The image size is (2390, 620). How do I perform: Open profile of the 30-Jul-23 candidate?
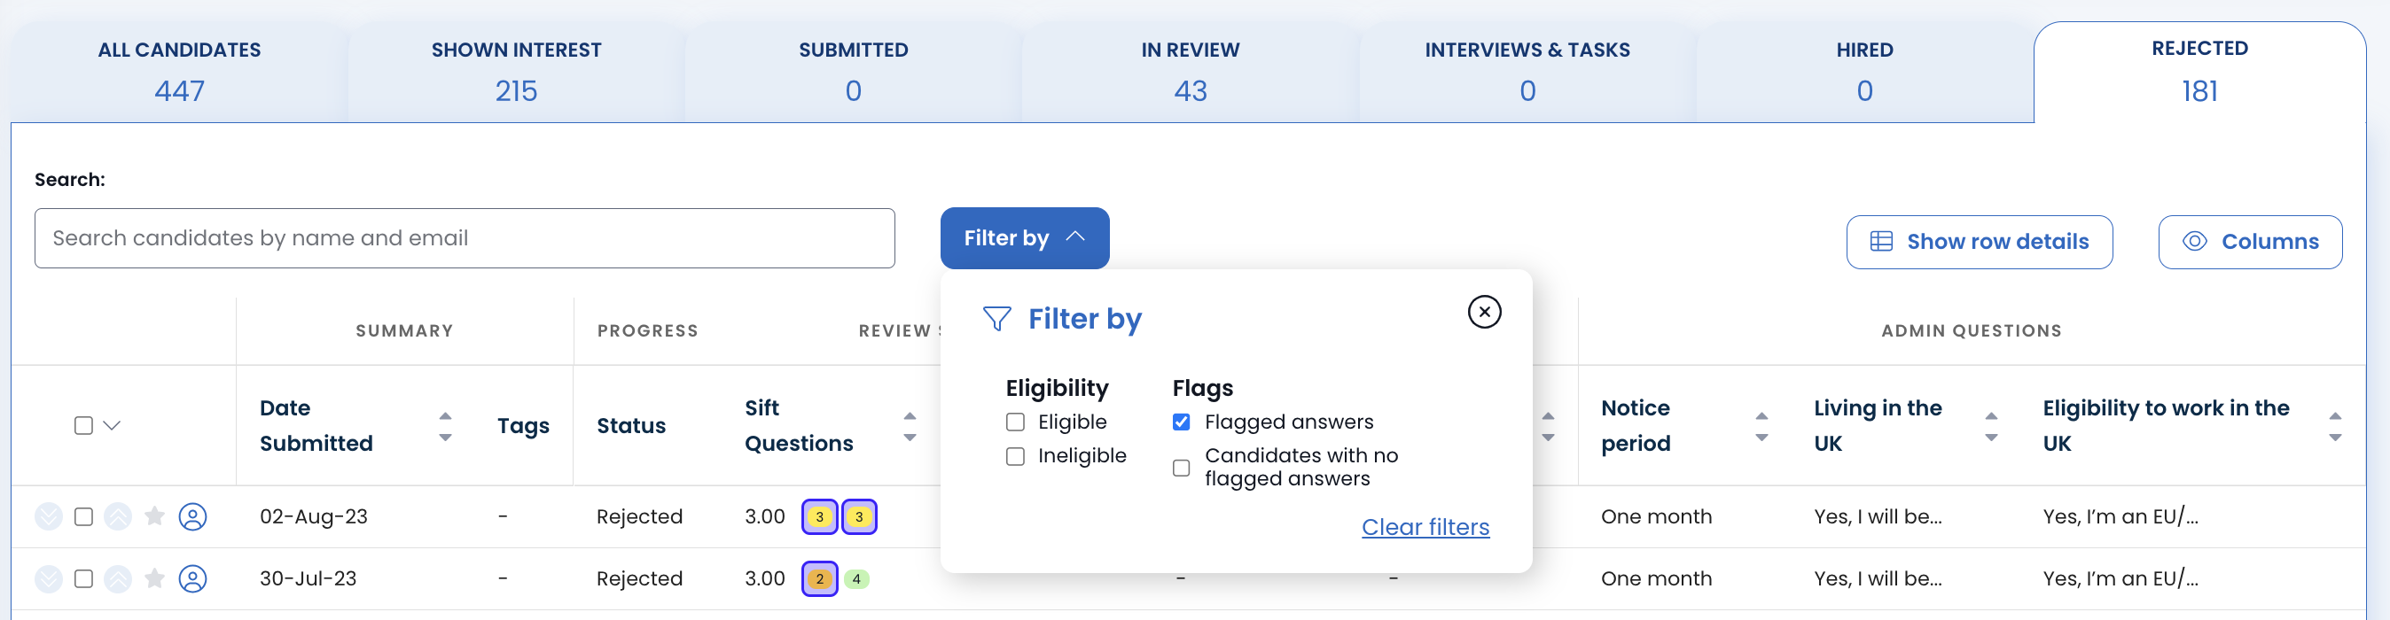pyautogui.click(x=193, y=579)
